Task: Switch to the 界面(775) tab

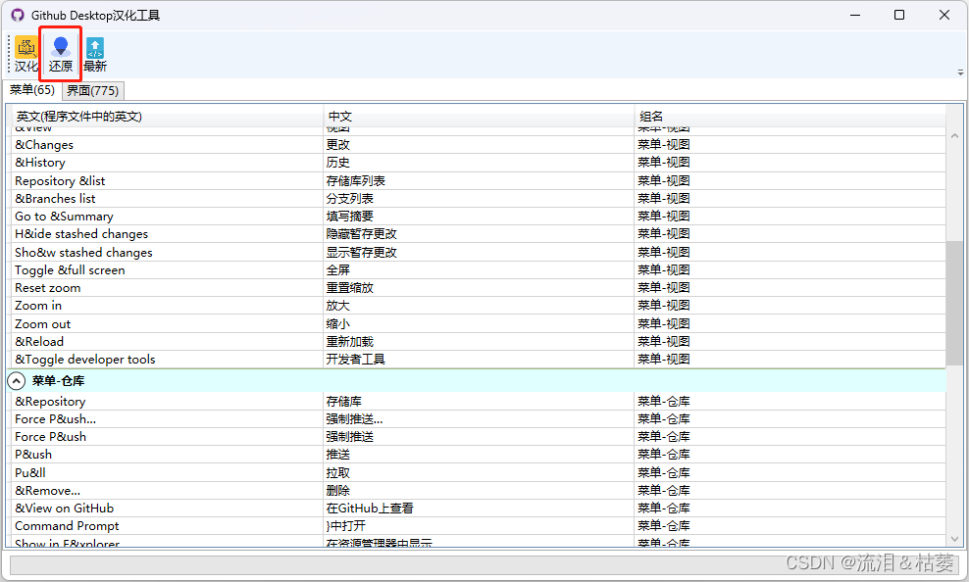Action: pos(93,91)
